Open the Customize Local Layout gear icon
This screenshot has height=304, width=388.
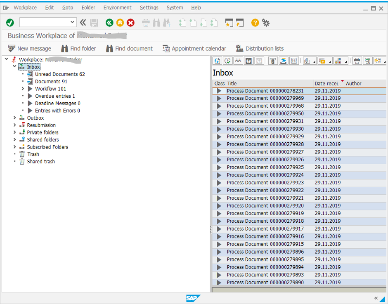click(266, 23)
